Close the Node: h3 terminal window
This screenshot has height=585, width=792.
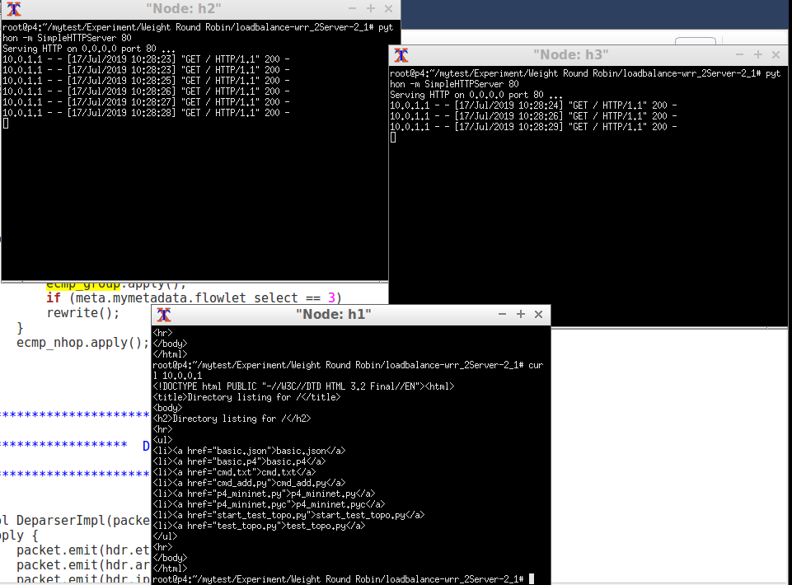click(x=776, y=55)
